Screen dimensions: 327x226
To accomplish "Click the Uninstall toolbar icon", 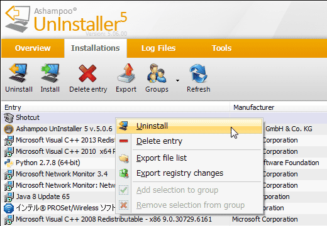I will 18,73.
